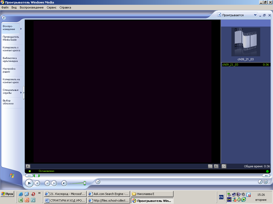
Task: Open Библиотека мультимедиа tab
Action: click(x=10, y=59)
